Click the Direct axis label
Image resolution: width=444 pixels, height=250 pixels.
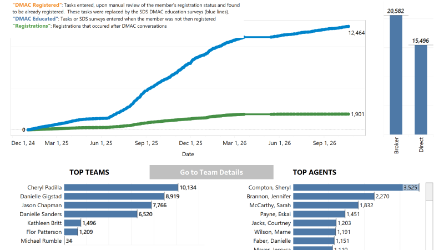(421, 145)
